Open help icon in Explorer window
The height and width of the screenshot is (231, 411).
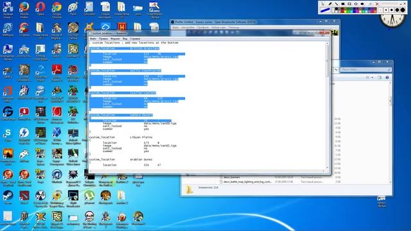387,78
